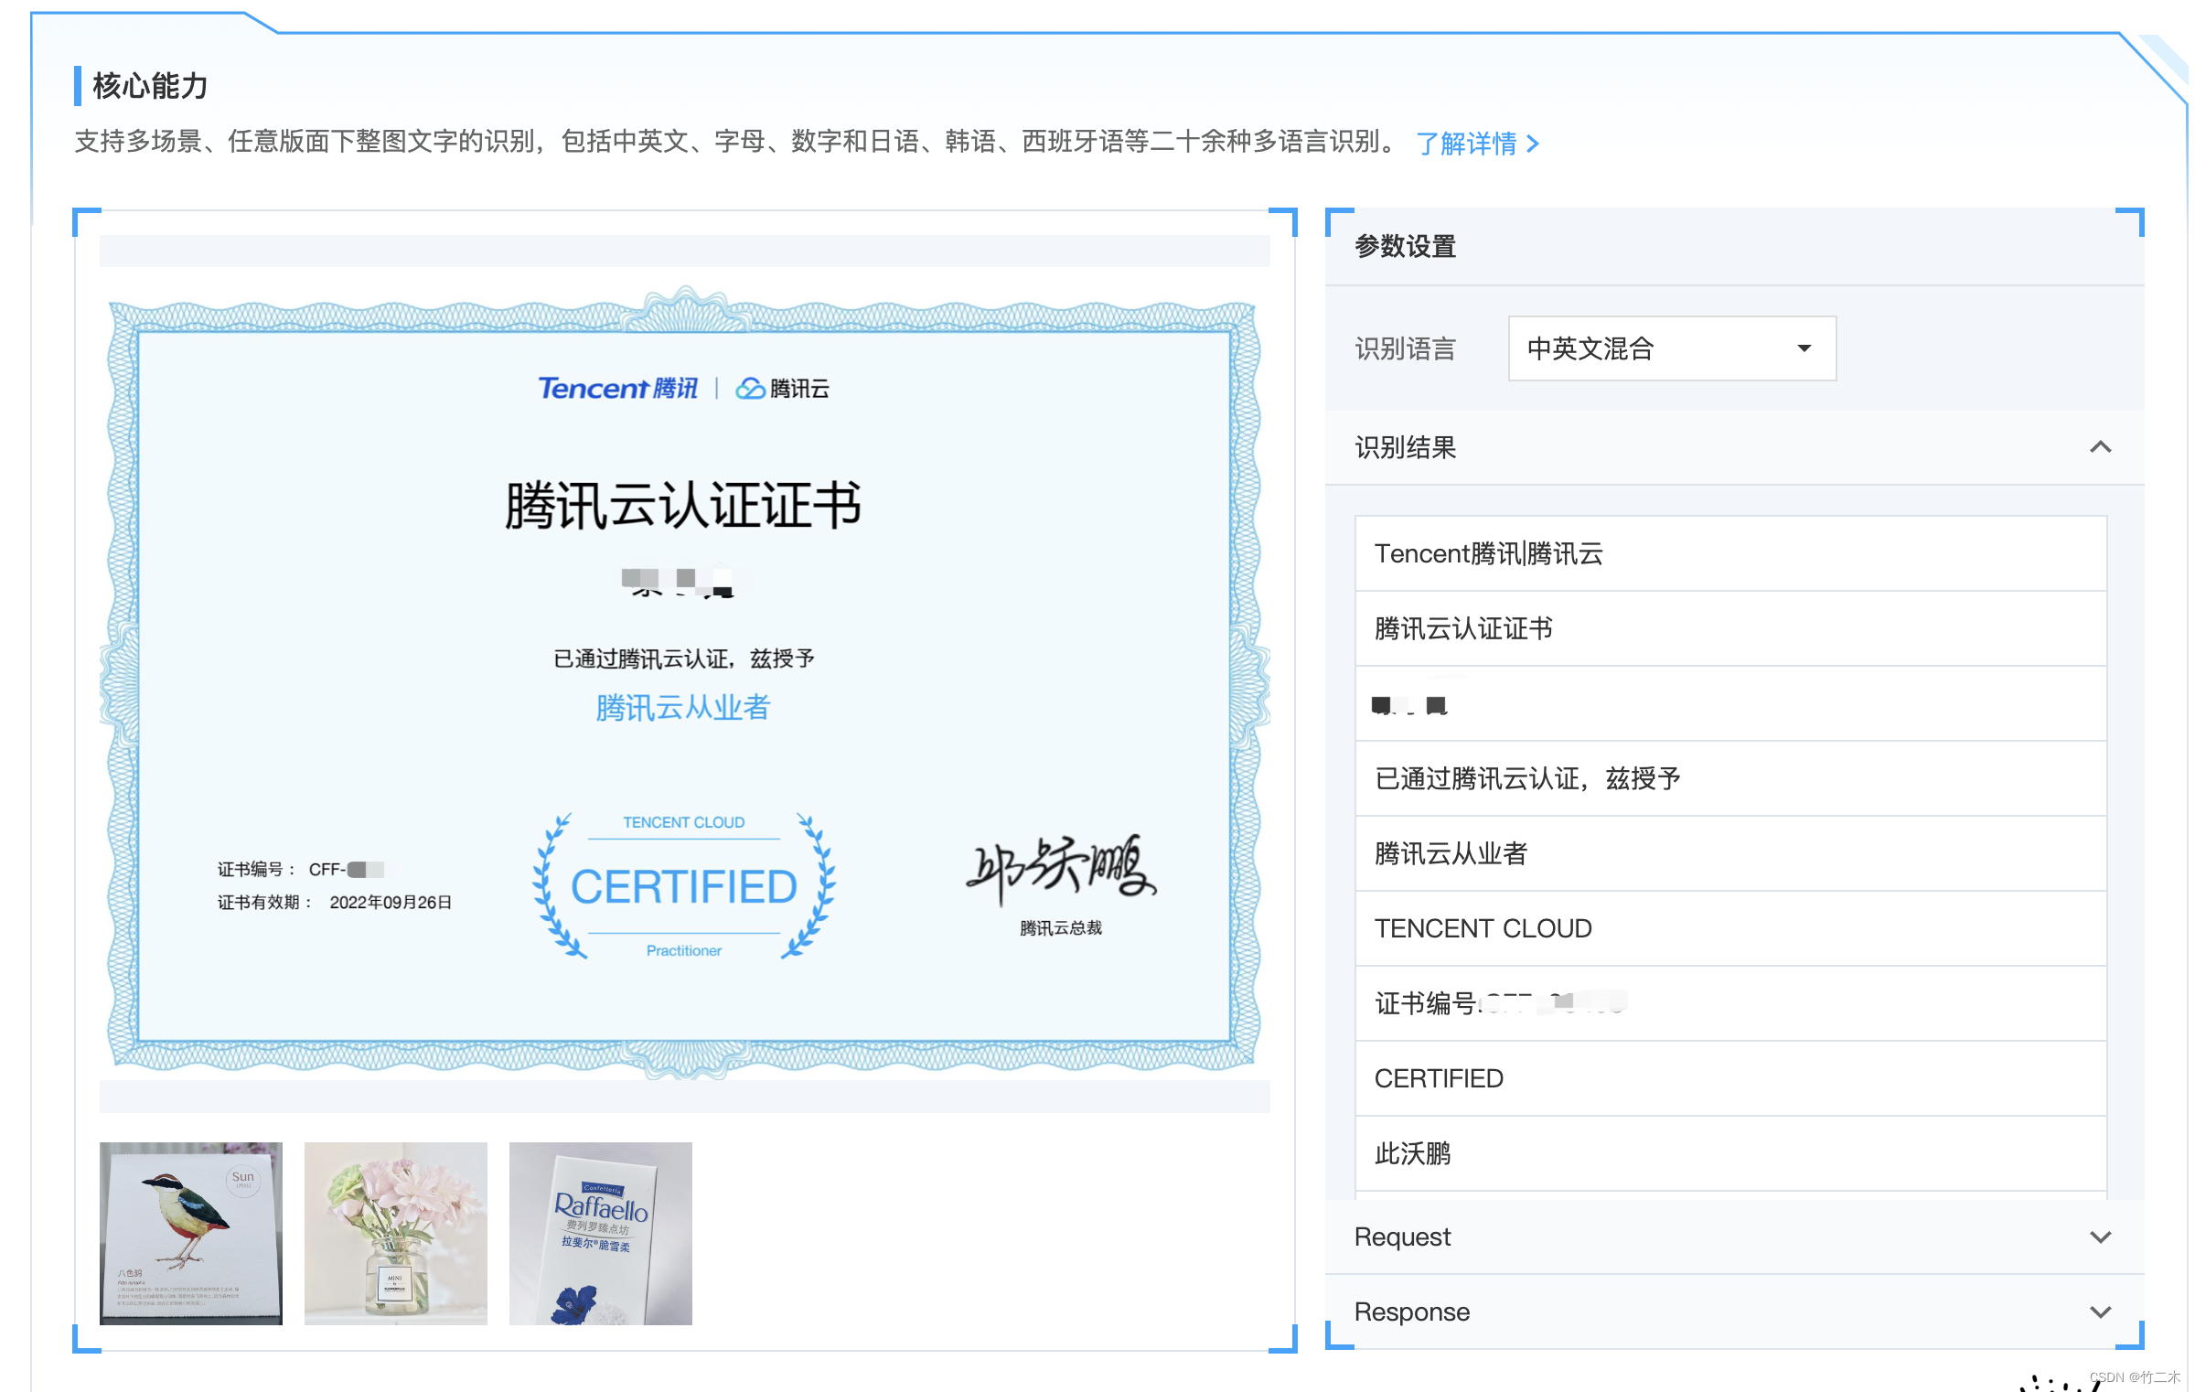Expand the Response section

[1734, 1312]
